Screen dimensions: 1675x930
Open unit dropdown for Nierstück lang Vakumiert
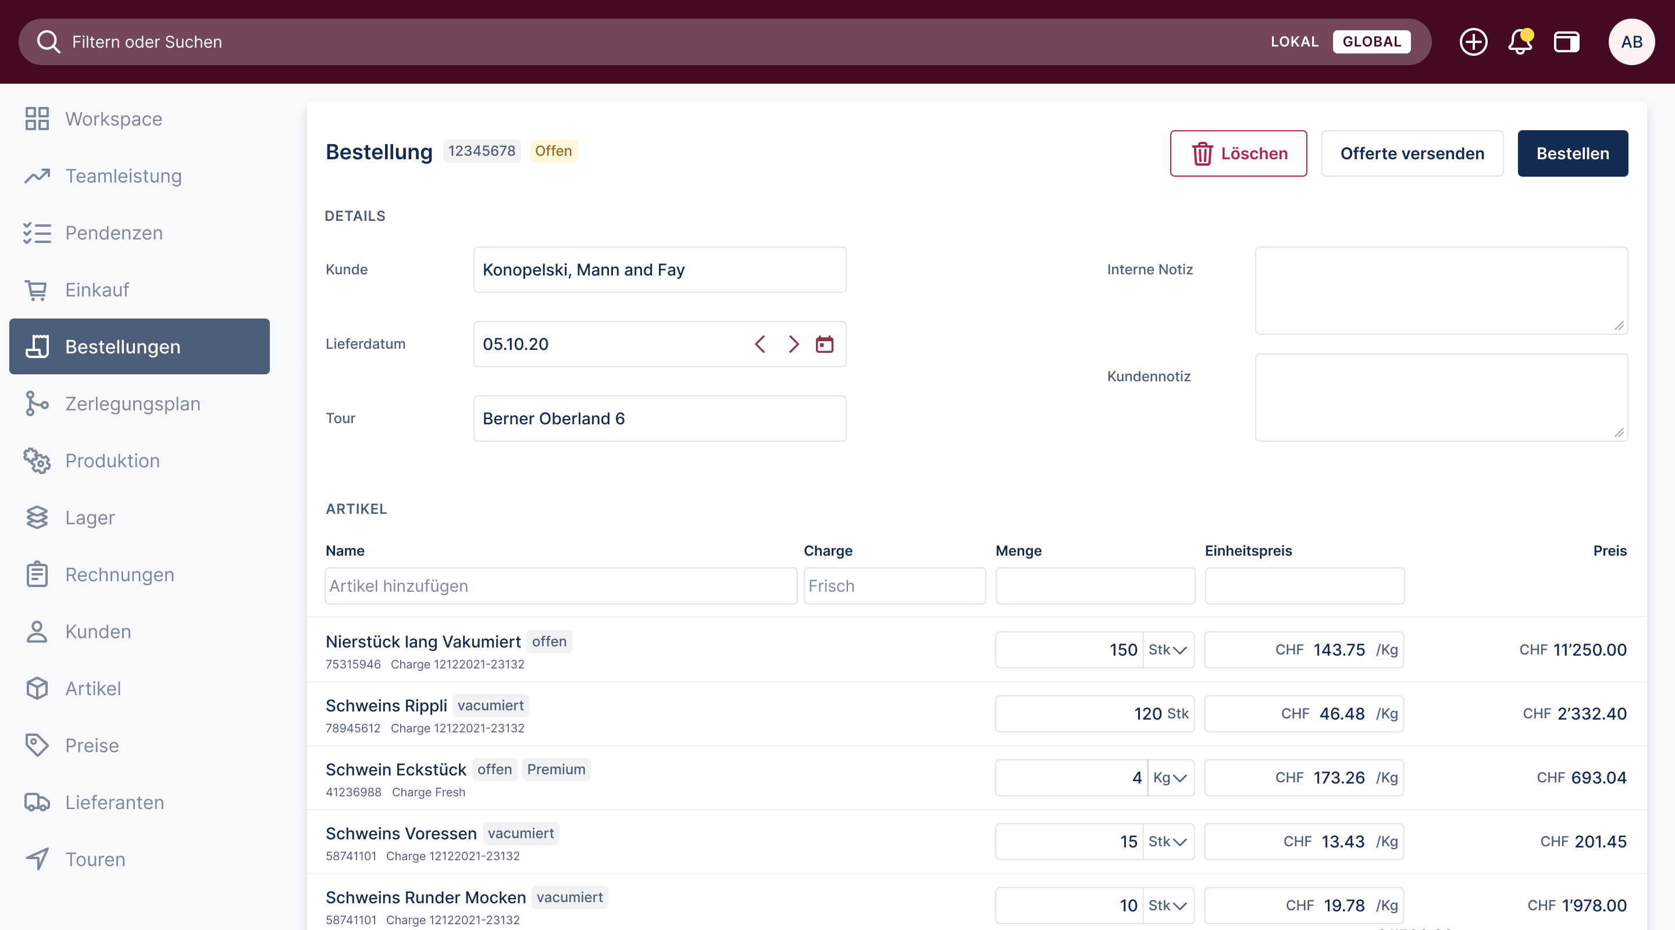(1168, 649)
